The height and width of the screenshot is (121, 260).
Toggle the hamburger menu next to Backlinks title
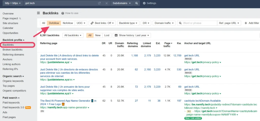pyautogui.click(x=39, y=13)
